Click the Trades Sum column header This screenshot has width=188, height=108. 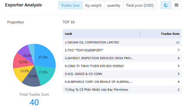170,34
